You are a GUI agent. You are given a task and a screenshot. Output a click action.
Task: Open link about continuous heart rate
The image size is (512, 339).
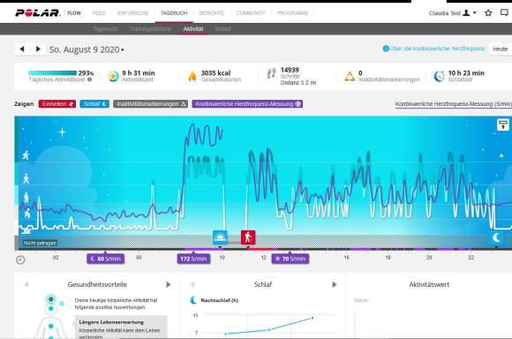[x=433, y=49]
